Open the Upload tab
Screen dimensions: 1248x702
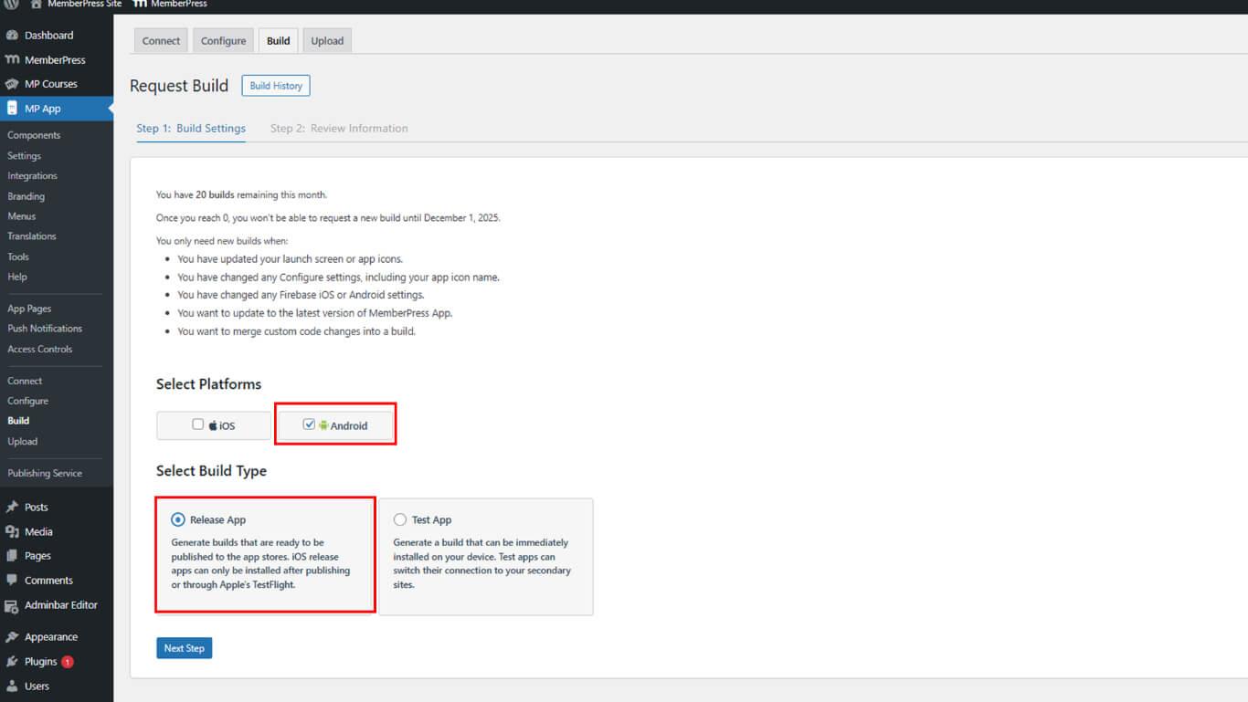(x=327, y=41)
